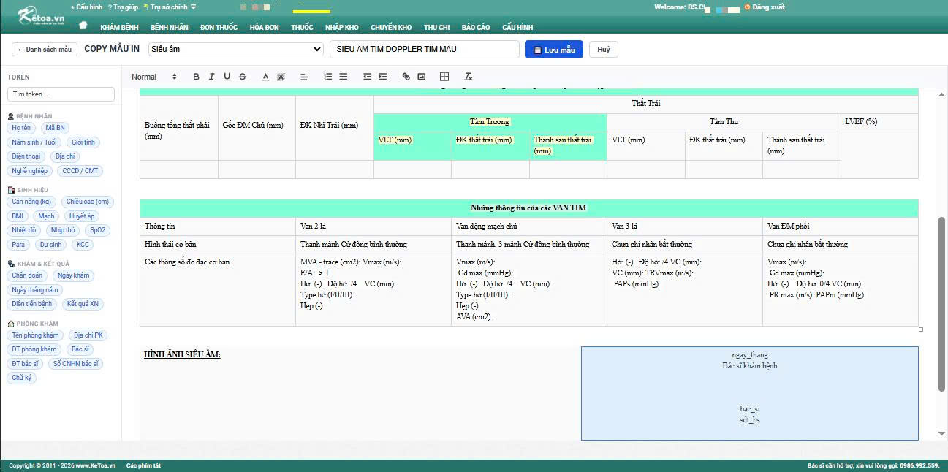The height and width of the screenshot is (472, 948).
Task: Open the CHUYỂN KHO menu
Action: pyautogui.click(x=391, y=27)
